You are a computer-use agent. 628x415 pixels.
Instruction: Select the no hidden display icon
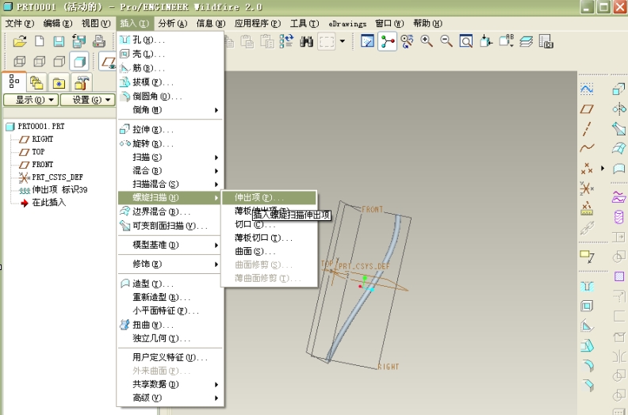point(59,61)
